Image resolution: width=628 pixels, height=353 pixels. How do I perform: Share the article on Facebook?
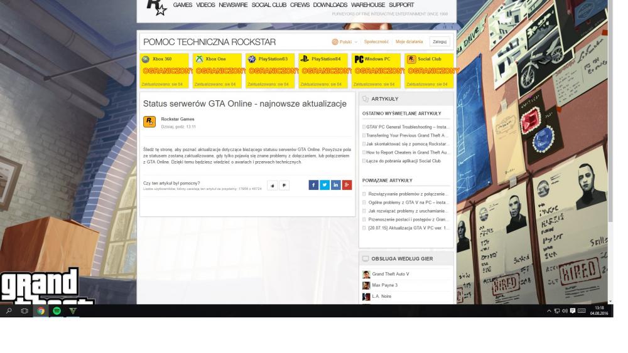313,185
